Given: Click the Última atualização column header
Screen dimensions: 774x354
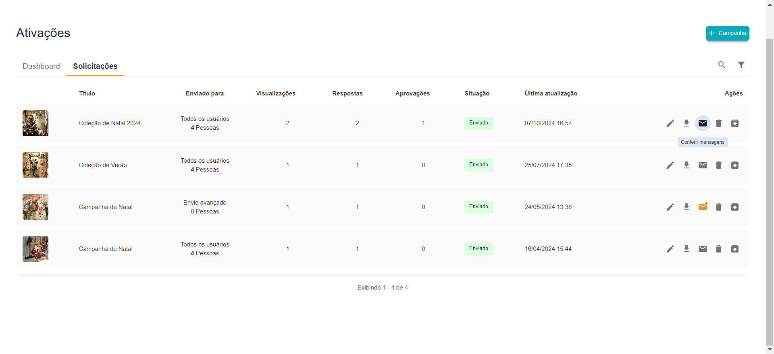Looking at the screenshot, I should click(551, 93).
